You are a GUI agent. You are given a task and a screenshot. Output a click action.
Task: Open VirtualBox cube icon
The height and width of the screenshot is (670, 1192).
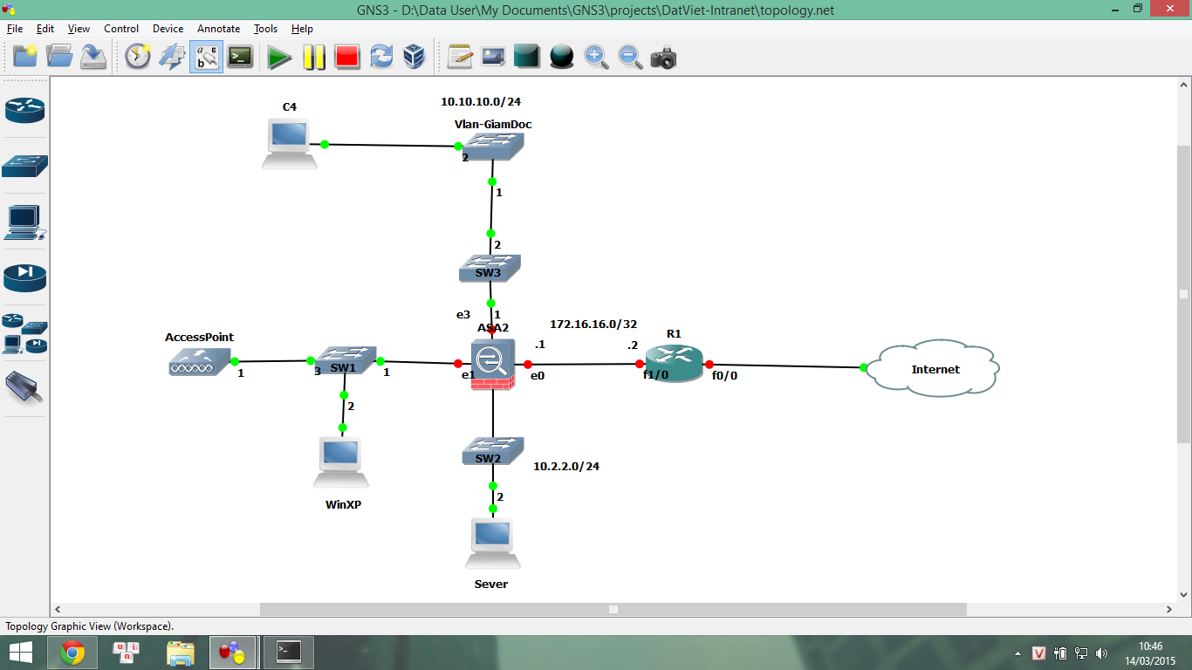(414, 58)
